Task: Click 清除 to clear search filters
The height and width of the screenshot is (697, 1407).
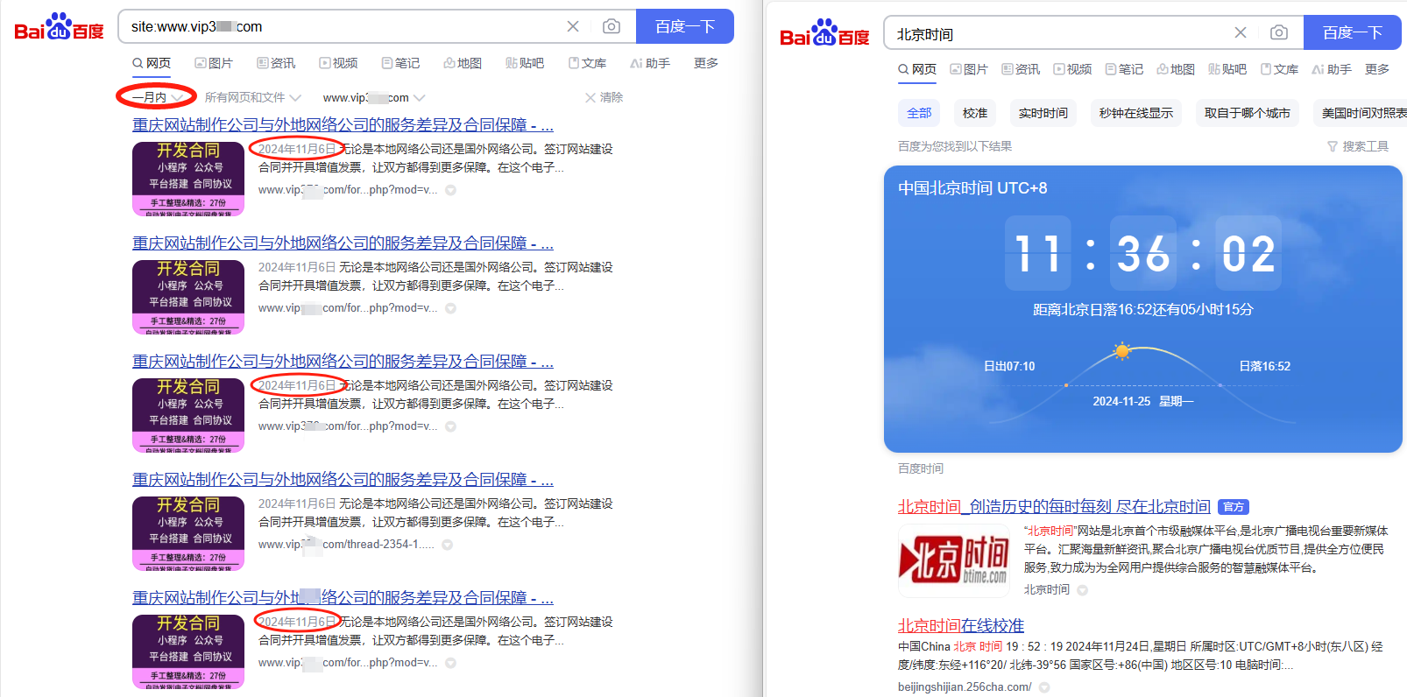Action: point(604,97)
